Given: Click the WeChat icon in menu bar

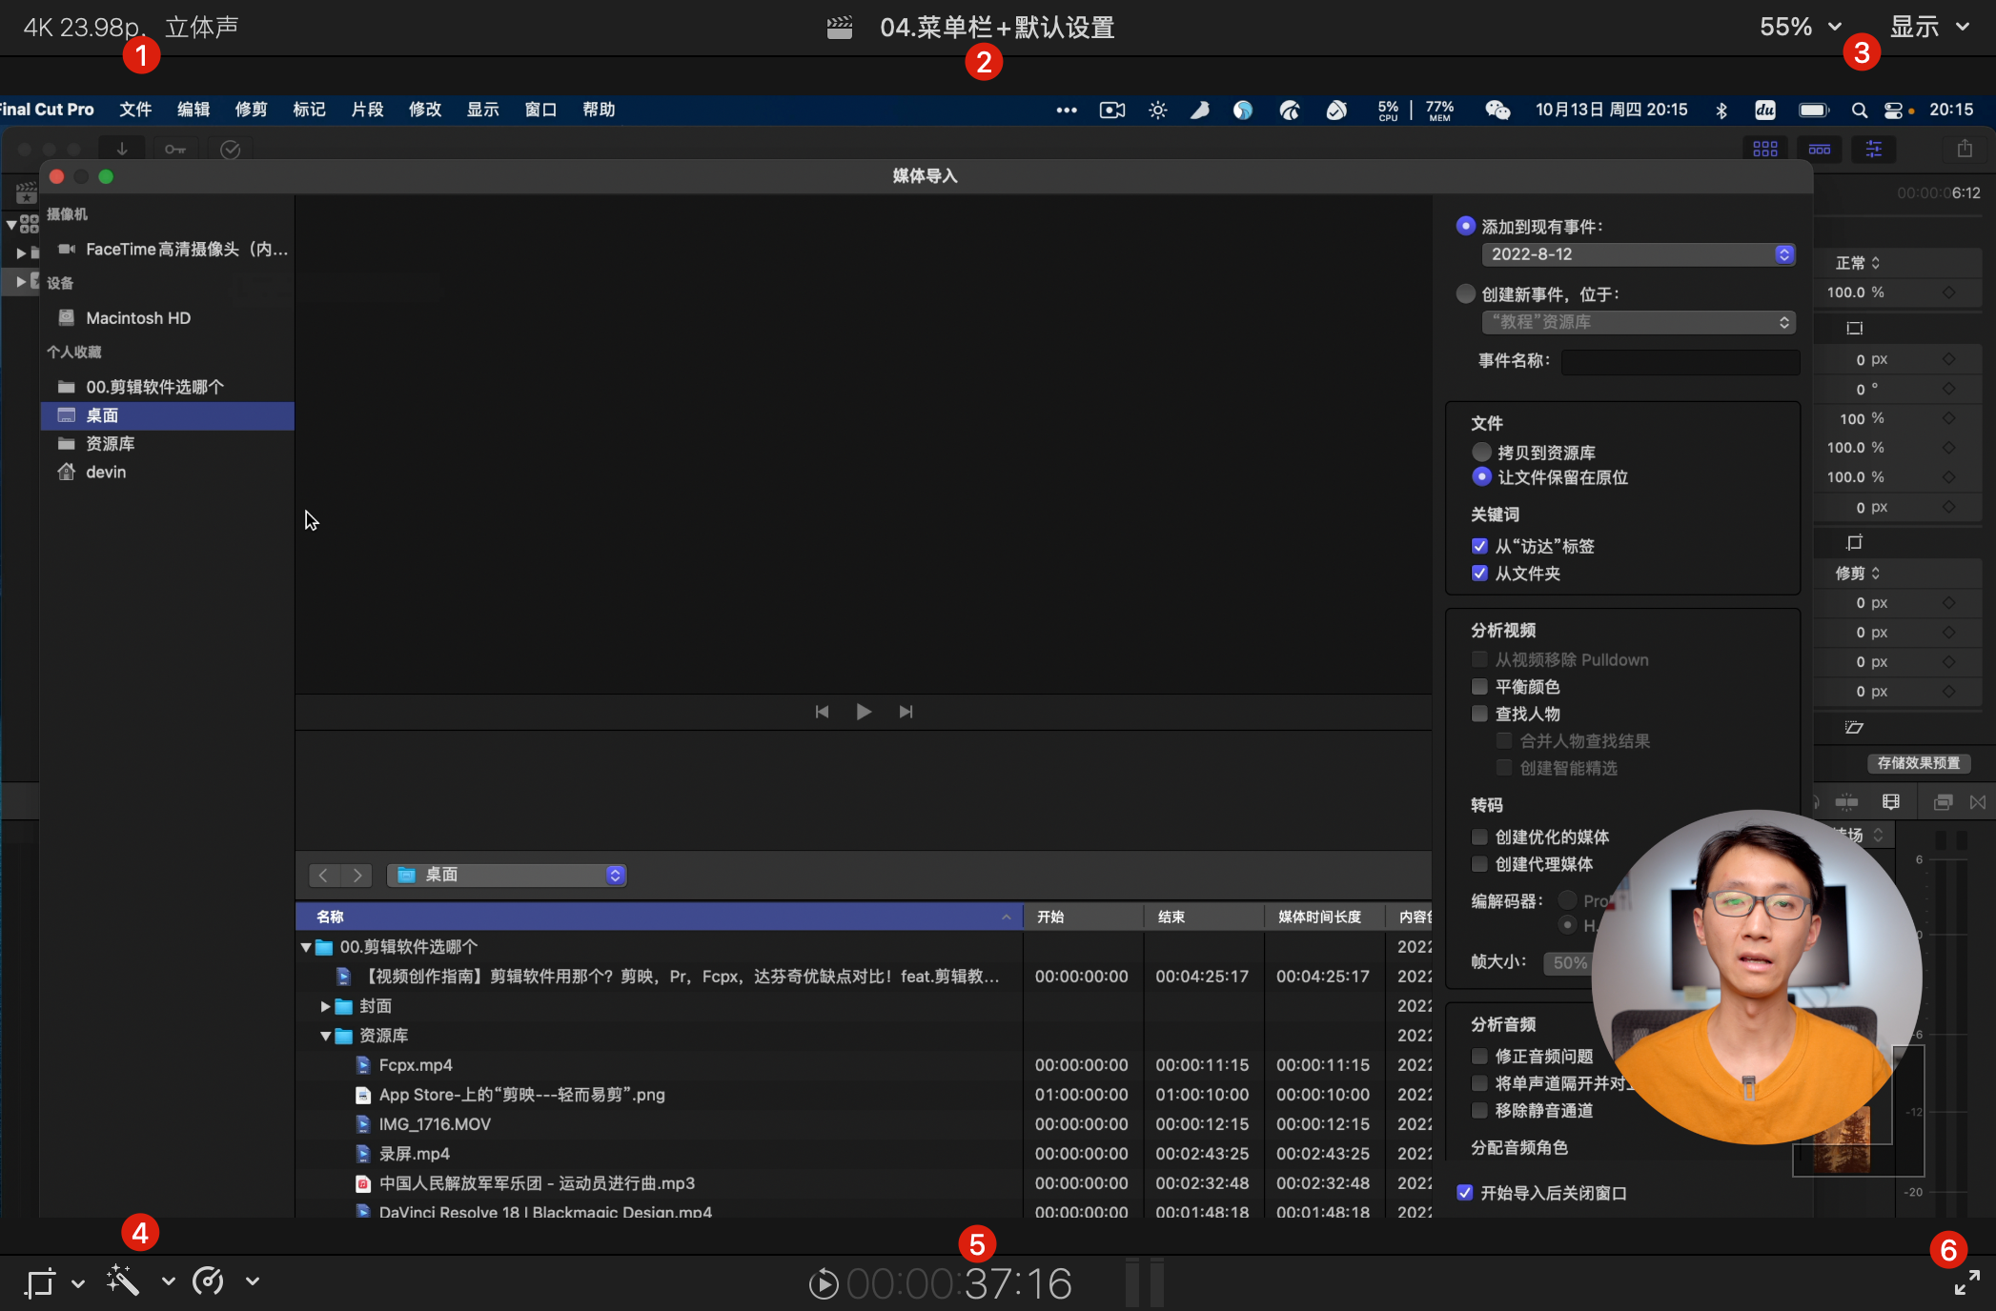Looking at the screenshot, I should click(x=1497, y=111).
